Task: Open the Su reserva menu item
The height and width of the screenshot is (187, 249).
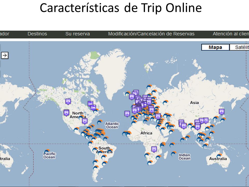Action: coord(78,34)
